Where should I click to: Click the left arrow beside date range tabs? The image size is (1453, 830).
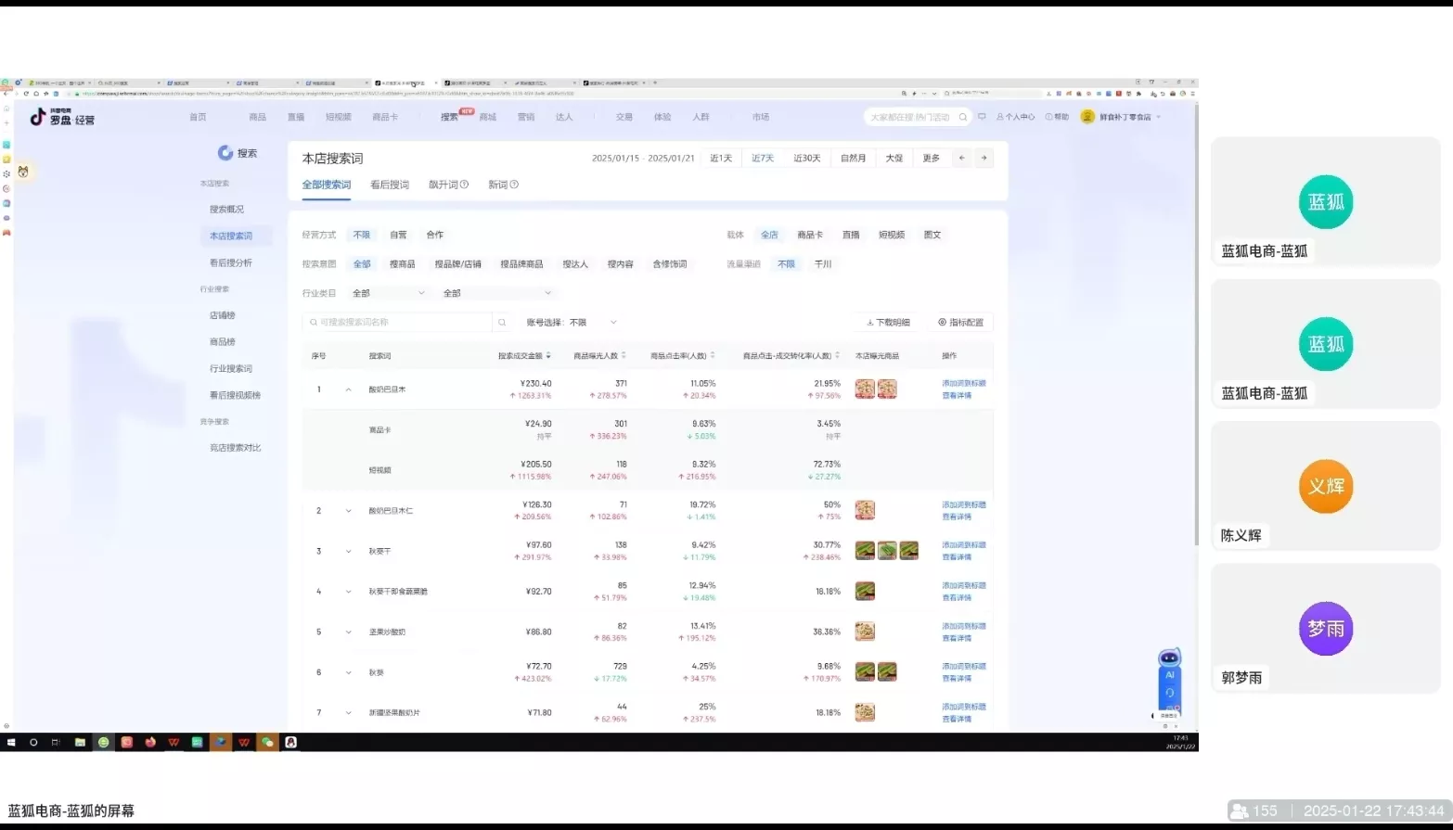[961, 158]
